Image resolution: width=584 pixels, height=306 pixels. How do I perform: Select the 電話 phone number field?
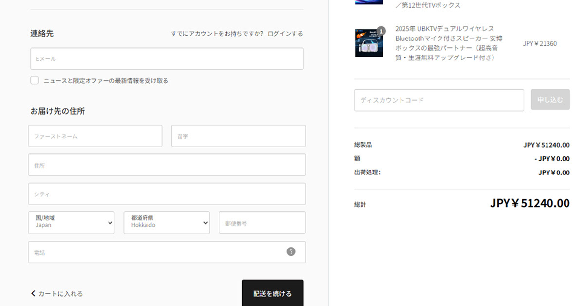pyautogui.click(x=156, y=252)
